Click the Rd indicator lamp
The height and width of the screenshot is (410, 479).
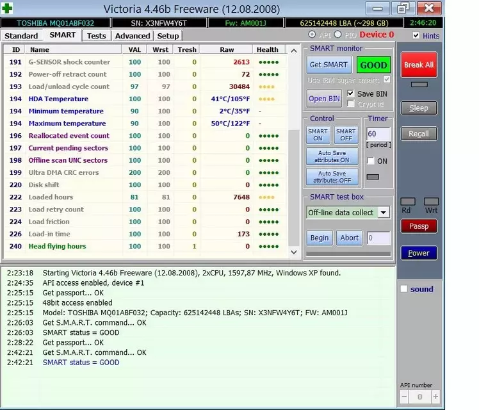(x=408, y=201)
